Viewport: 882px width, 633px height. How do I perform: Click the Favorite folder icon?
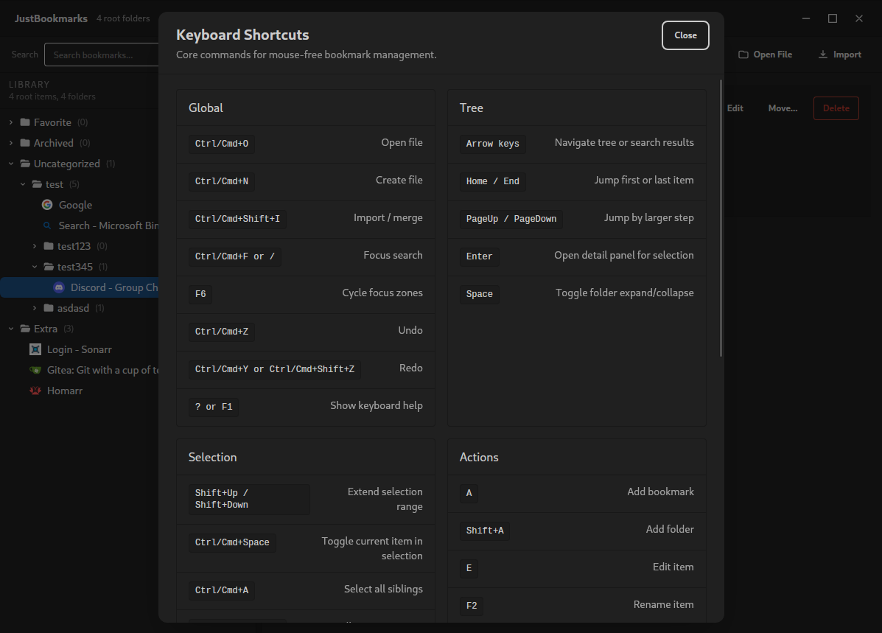(x=25, y=122)
